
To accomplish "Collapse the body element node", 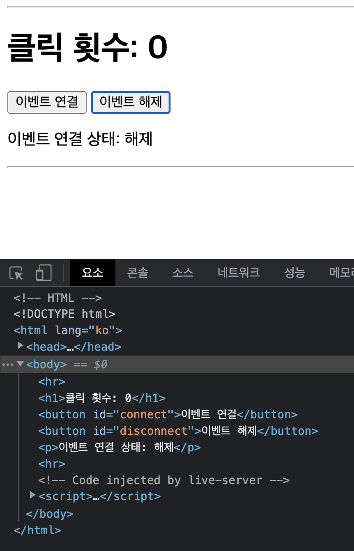I will 20,364.
